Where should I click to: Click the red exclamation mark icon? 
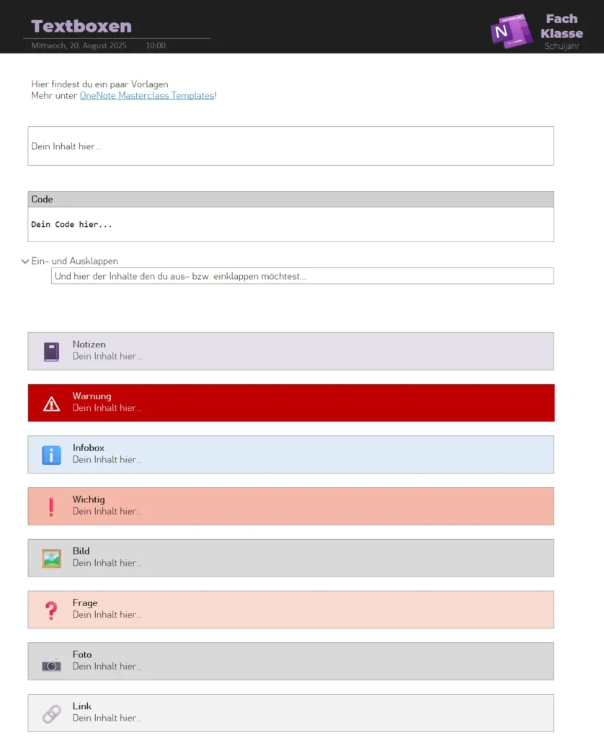(51, 507)
